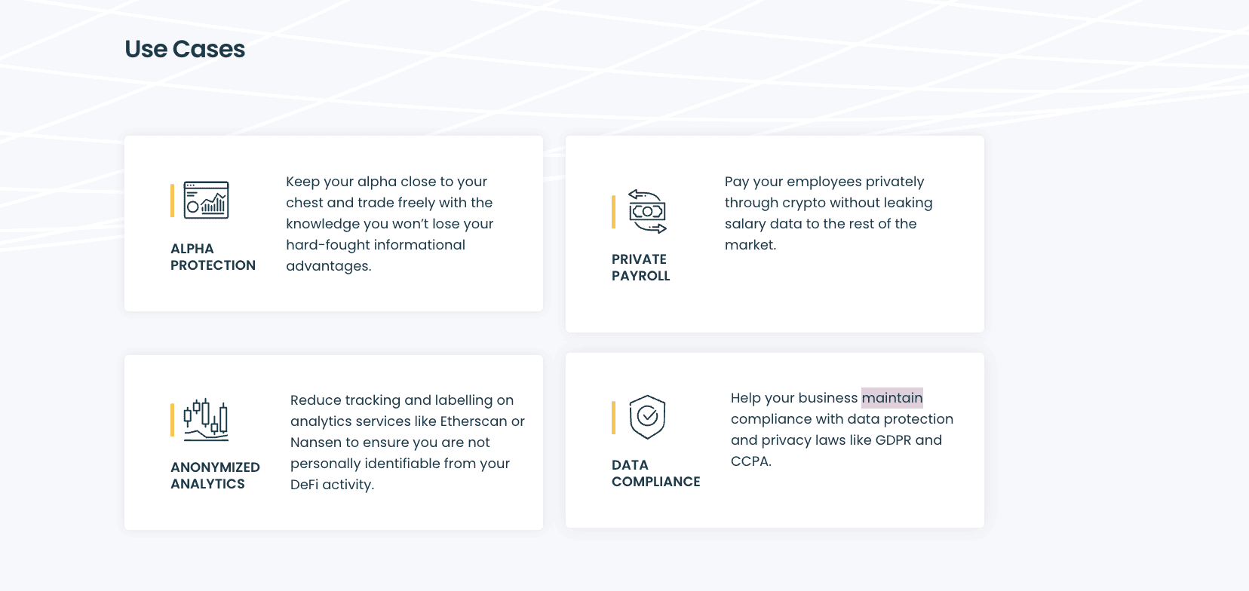Click the Anonymized Analytics candlestick chart icon
This screenshot has height=591, width=1249.
click(x=206, y=420)
